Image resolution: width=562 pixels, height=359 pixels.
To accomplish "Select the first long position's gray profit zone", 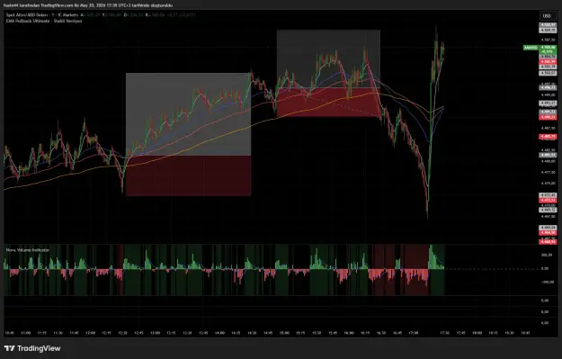I will pyautogui.click(x=188, y=114).
